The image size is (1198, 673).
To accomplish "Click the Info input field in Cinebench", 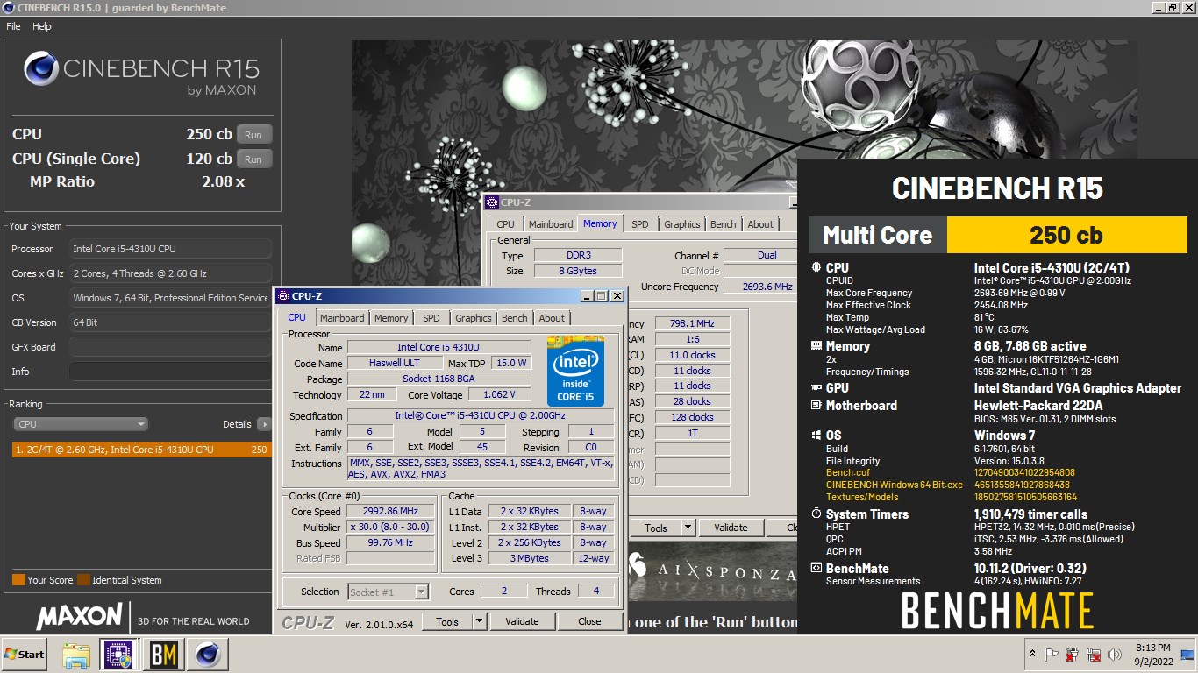I will [169, 372].
